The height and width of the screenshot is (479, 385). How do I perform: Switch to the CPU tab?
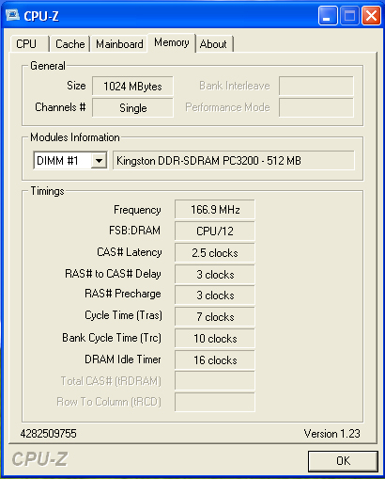click(x=29, y=44)
